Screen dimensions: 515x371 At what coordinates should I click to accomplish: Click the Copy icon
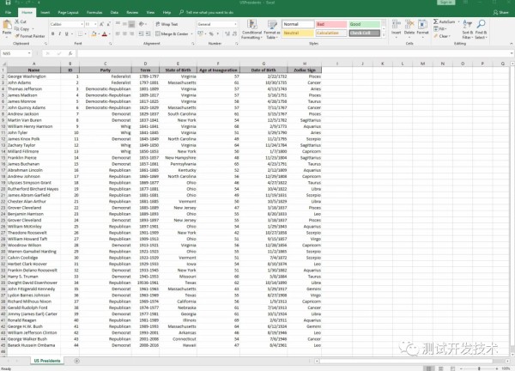click(x=17, y=29)
